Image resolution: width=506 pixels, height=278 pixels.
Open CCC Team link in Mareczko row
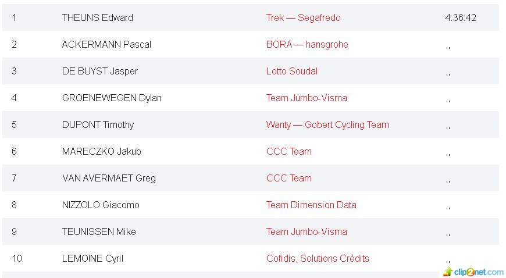pyautogui.click(x=289, y=151)
